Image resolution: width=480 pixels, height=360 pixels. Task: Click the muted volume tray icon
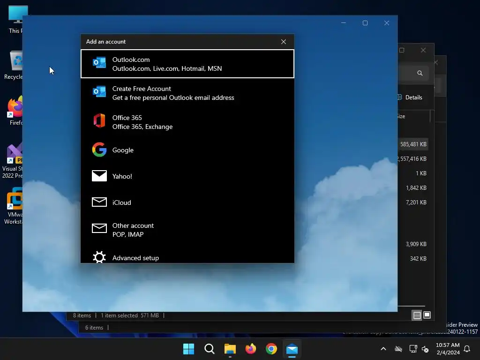425,349
